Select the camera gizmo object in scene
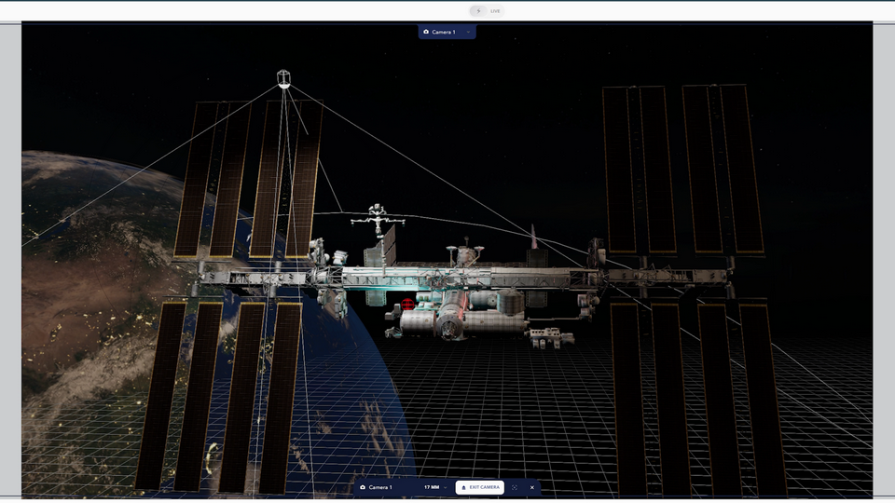Image resolution: width=895 pixels, height=503 pixels. point(284,79)
